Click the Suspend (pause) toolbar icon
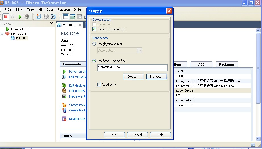Viewport: 262px width, 149px height. pos(13,17)
